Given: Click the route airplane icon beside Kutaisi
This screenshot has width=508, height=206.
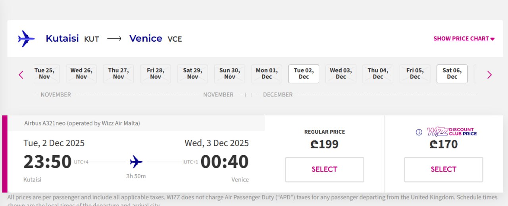Looking at the screenshot, I should pos(26,39).
